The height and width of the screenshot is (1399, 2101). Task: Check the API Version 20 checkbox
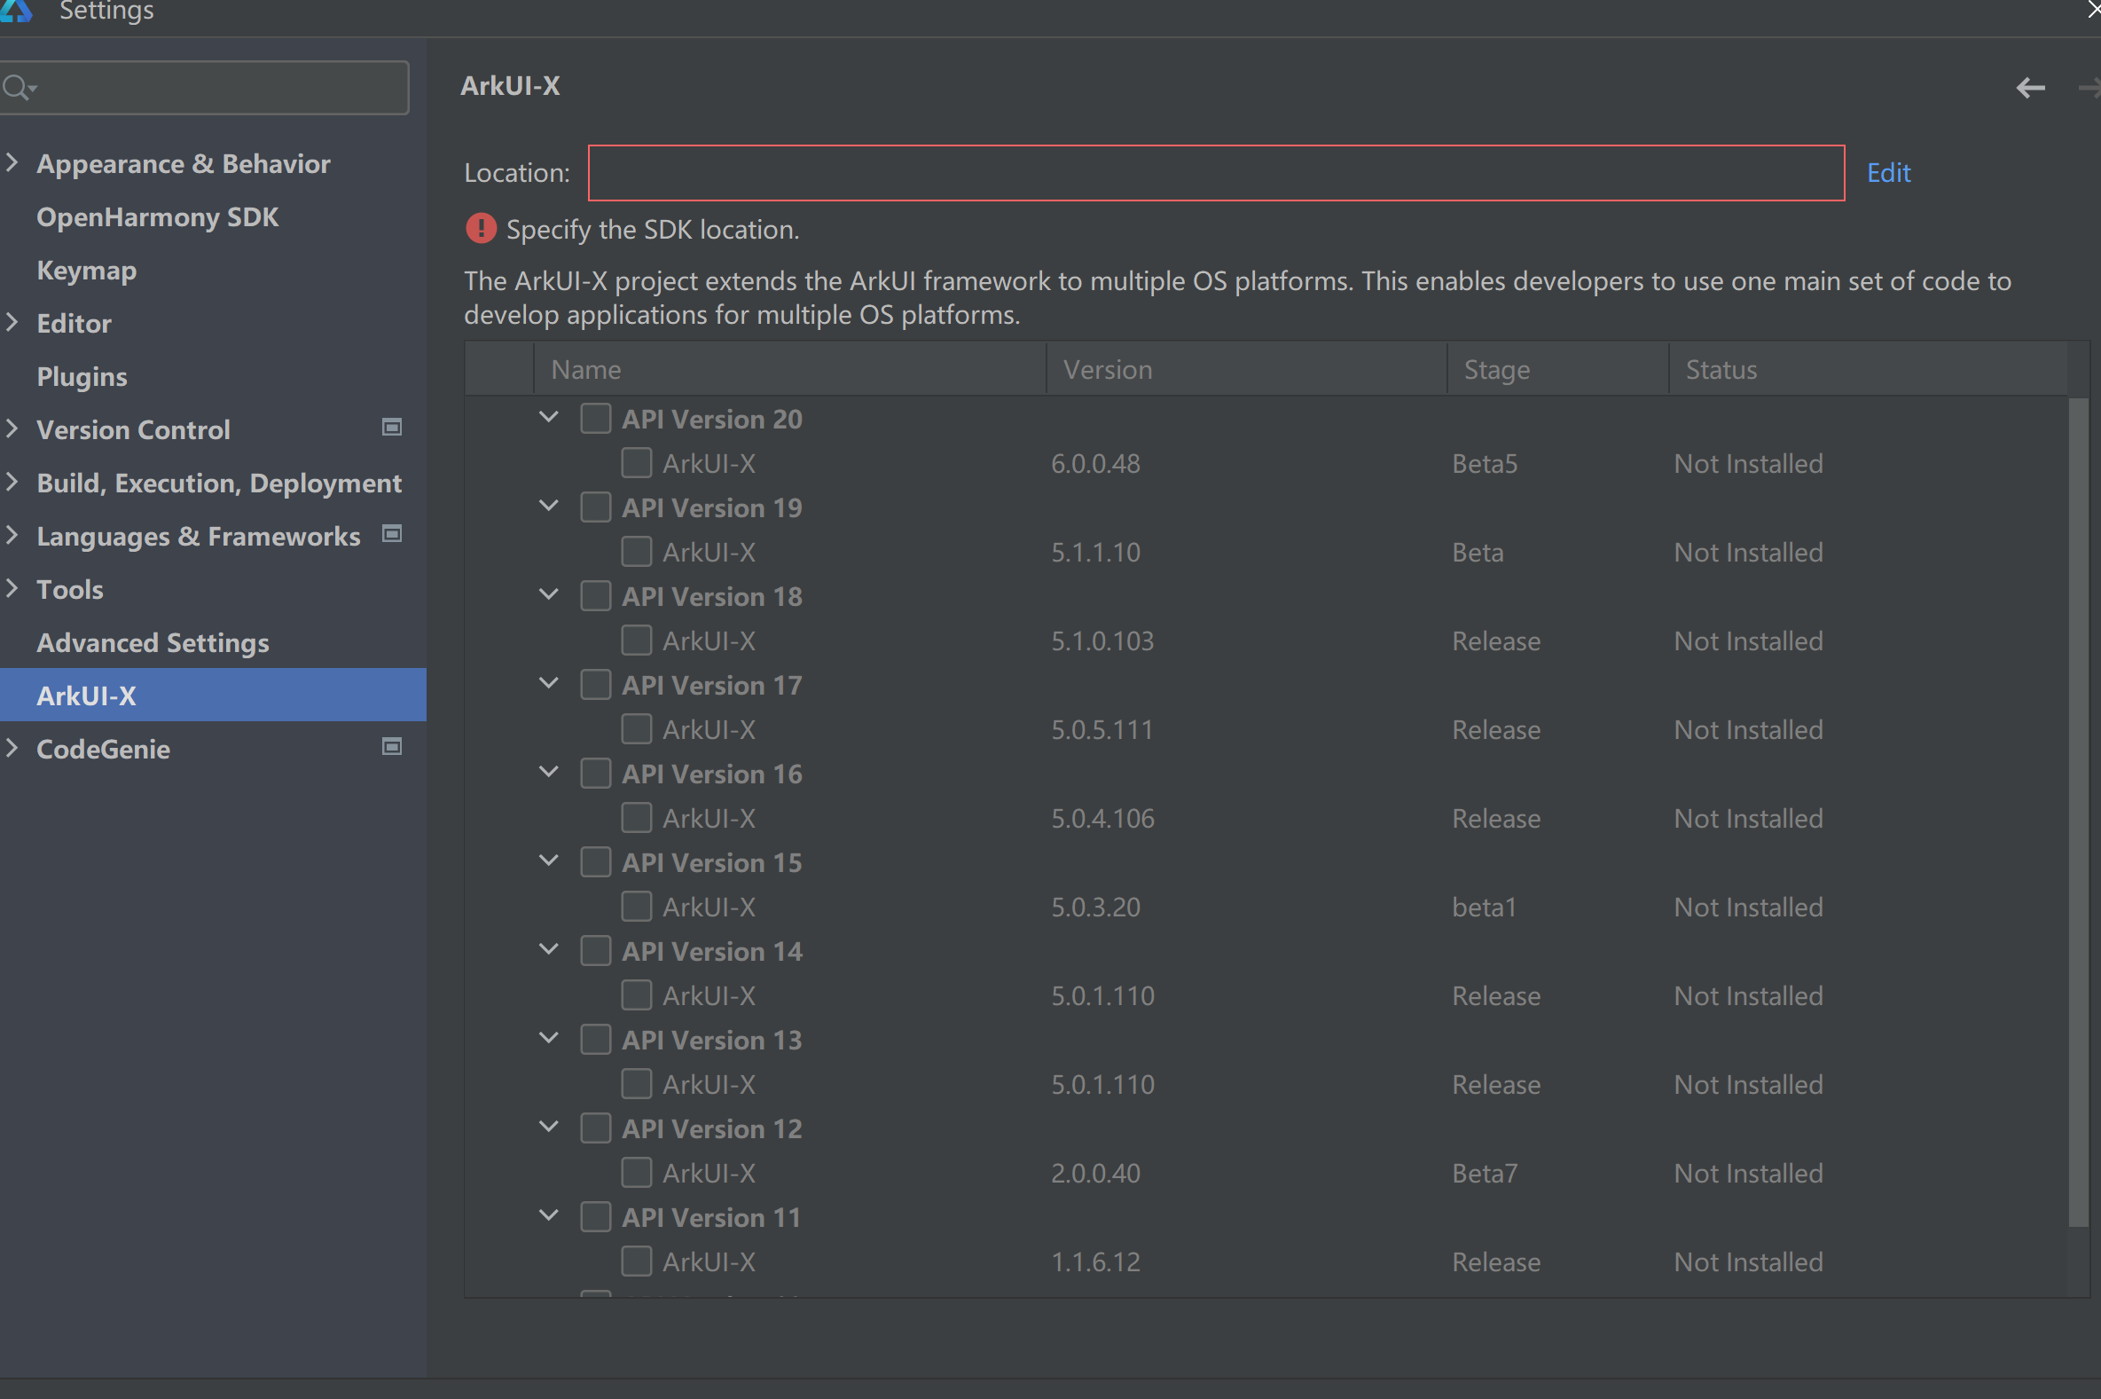pos(596,419)
